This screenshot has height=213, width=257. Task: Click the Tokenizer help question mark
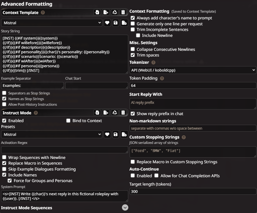153,62
